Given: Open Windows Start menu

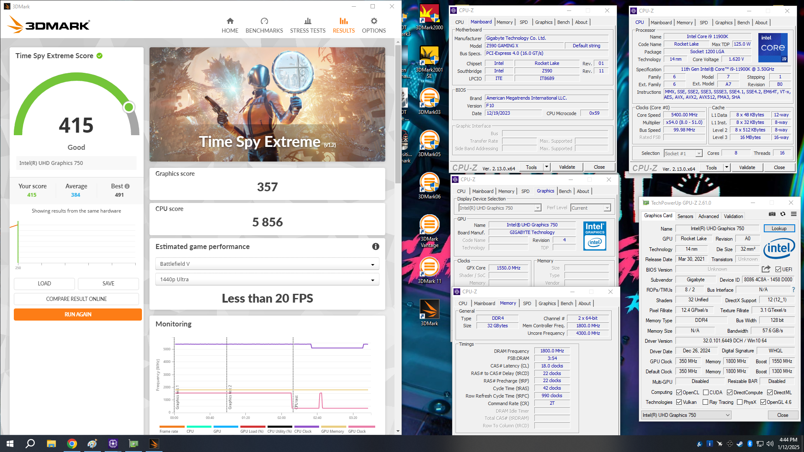Looking at the screenshot, I should pyautogui.click(x=10, y=444).
